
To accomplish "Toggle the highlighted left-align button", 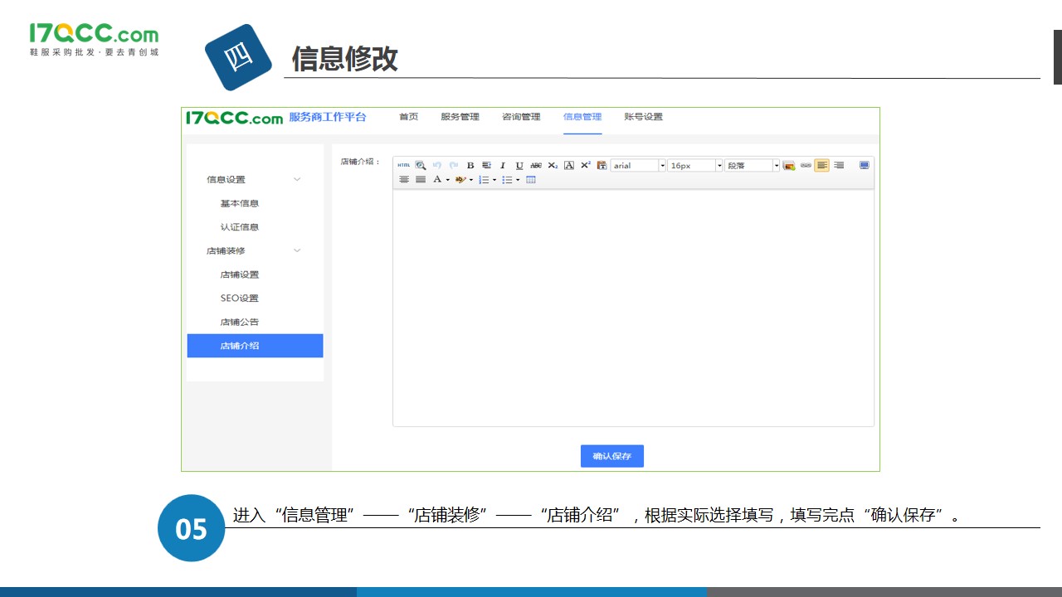I will (x=821, y=166).
